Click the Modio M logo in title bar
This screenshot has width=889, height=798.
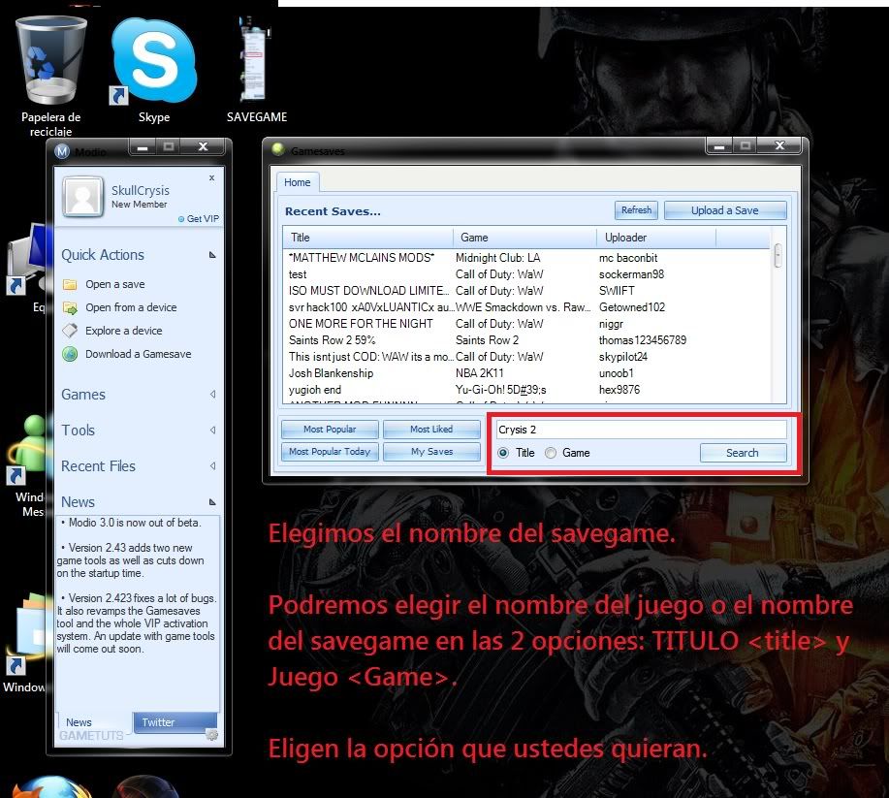click(x=62, y=151)
